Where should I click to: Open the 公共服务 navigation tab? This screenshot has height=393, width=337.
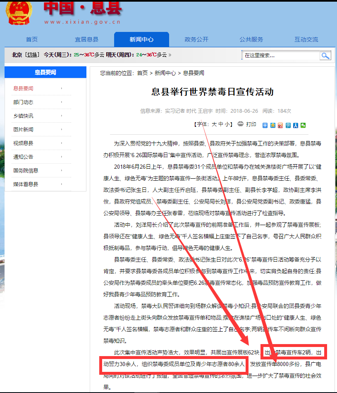point(251,39)
